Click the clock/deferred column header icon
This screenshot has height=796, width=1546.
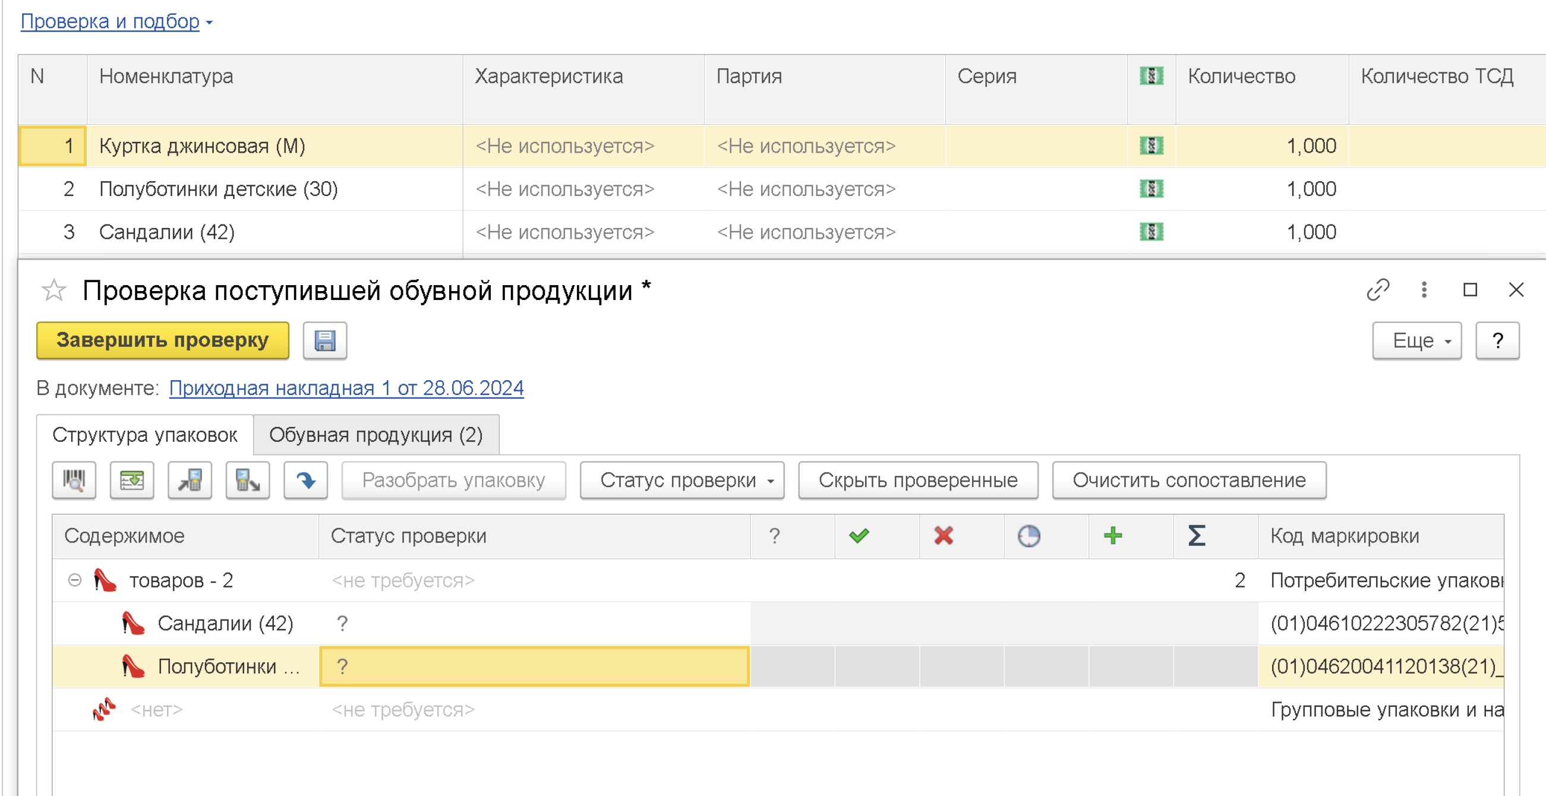click(x=1028, y=536)
